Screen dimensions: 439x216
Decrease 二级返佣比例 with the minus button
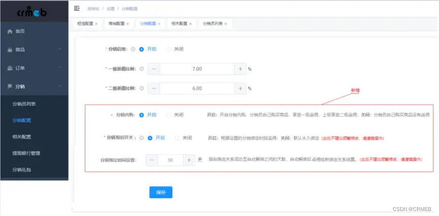point(154,88)
